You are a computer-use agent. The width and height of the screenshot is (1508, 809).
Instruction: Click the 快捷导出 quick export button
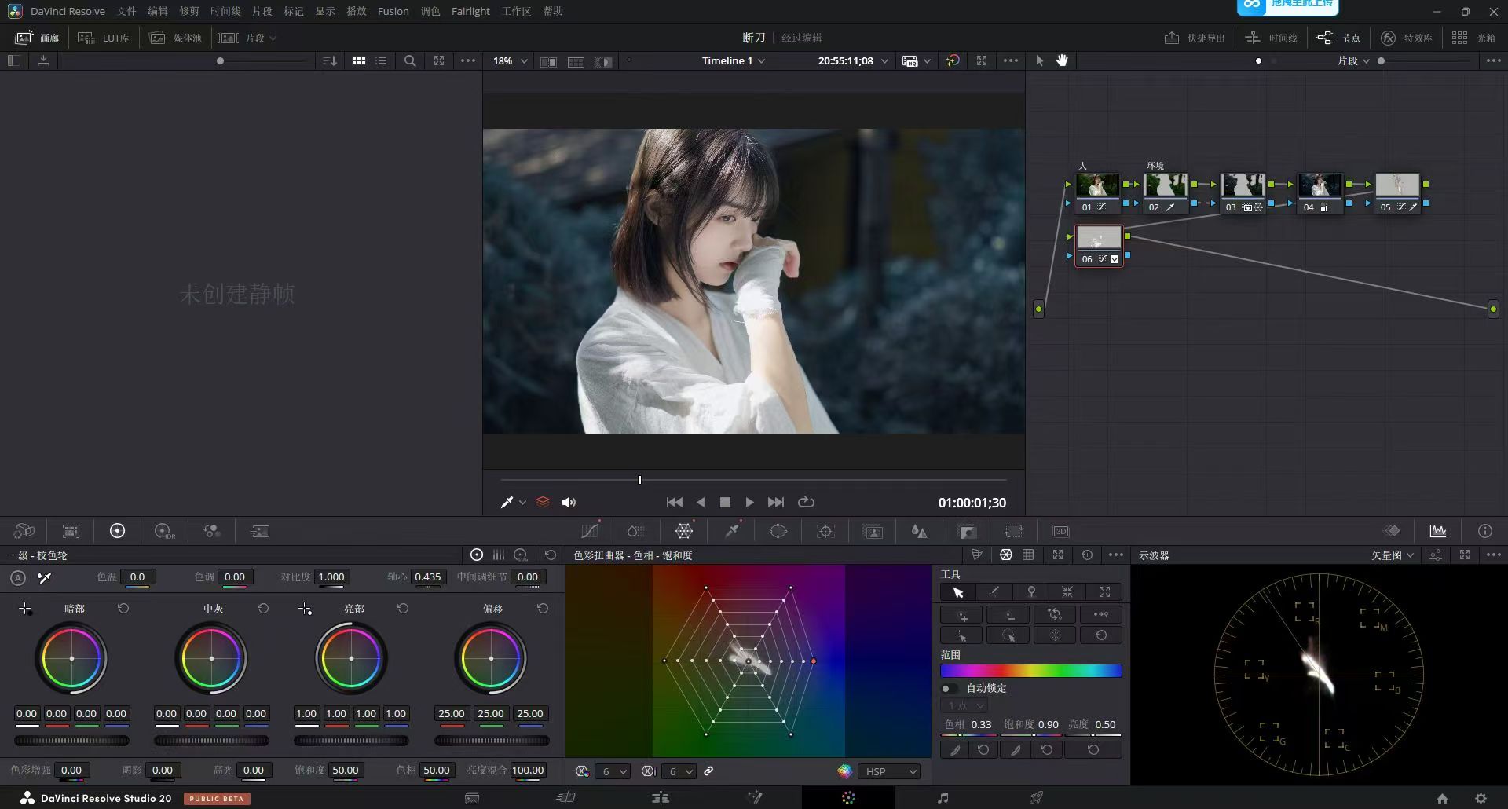click(1195, 38)
